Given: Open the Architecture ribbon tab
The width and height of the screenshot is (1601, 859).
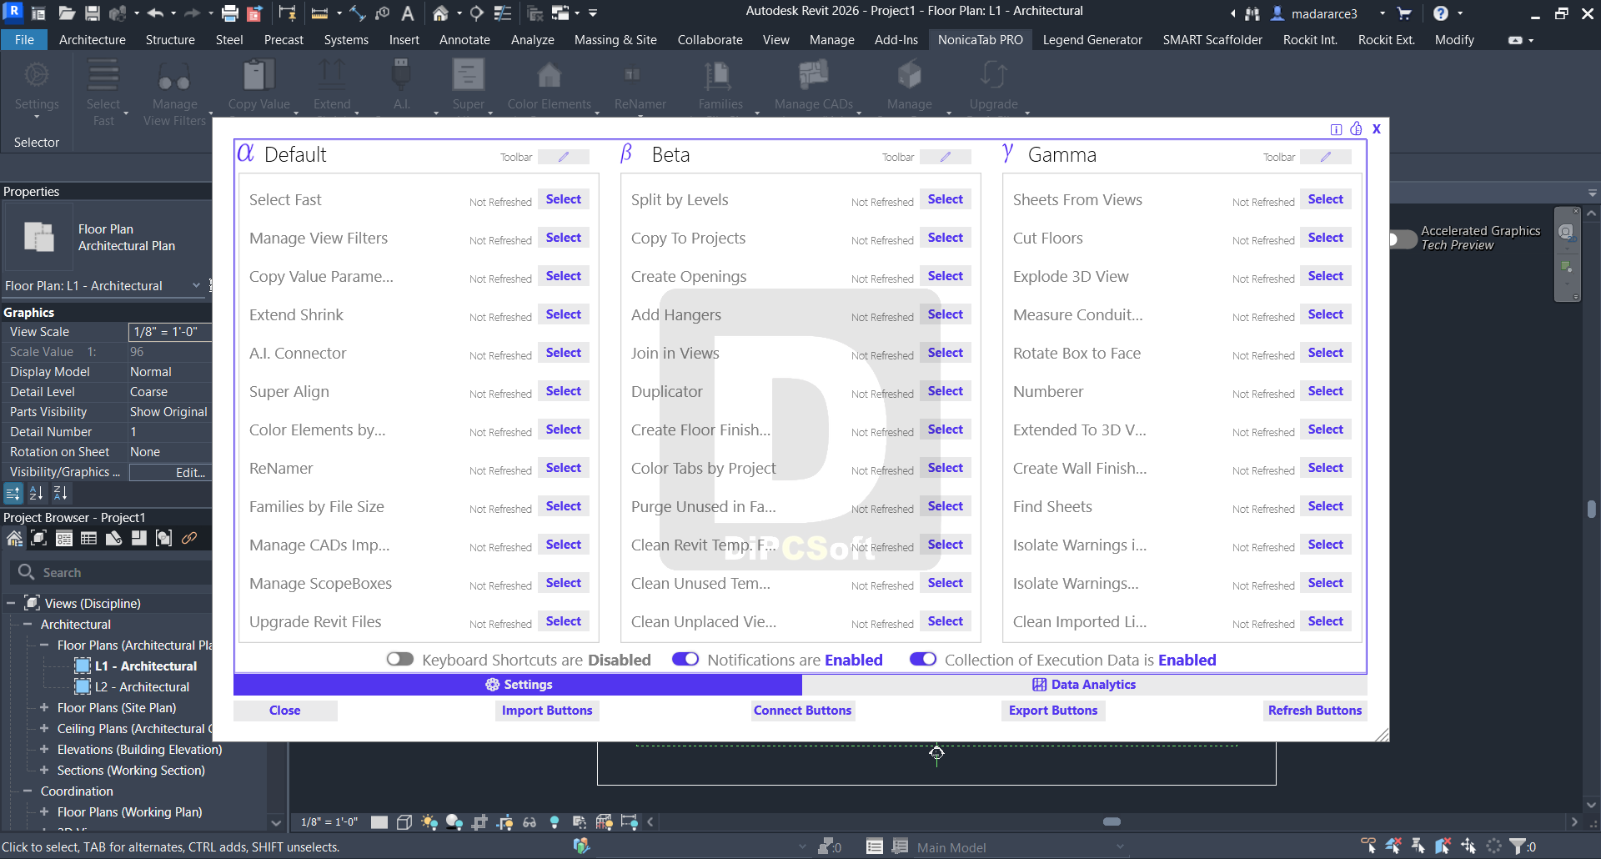Looking at the screenshot, I should pyautogui.click(x=93, y=39).
